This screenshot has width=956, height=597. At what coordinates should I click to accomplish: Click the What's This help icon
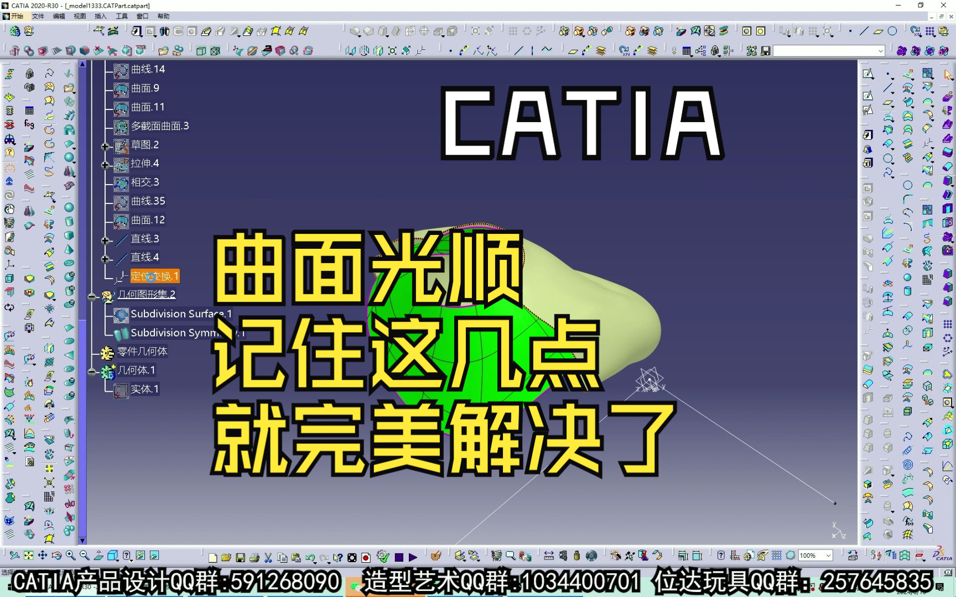(338, 557)
